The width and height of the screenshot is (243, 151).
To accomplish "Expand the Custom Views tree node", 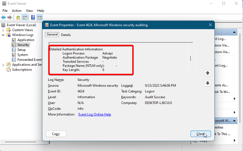I will (3, 30).
